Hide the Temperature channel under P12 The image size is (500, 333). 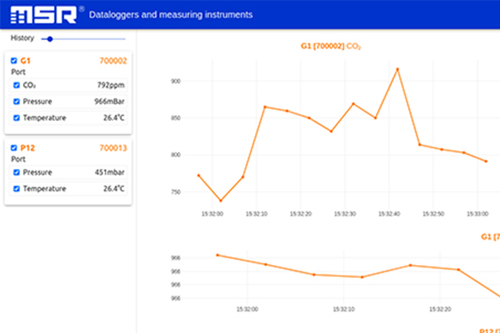17,188
